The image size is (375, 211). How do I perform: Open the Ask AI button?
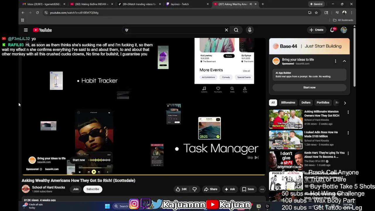[x=230, y=189]
